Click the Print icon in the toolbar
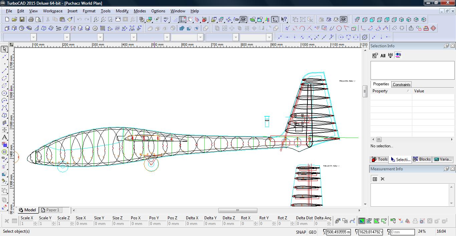Screen dimensions: 456x236 (x=31, y=20)
